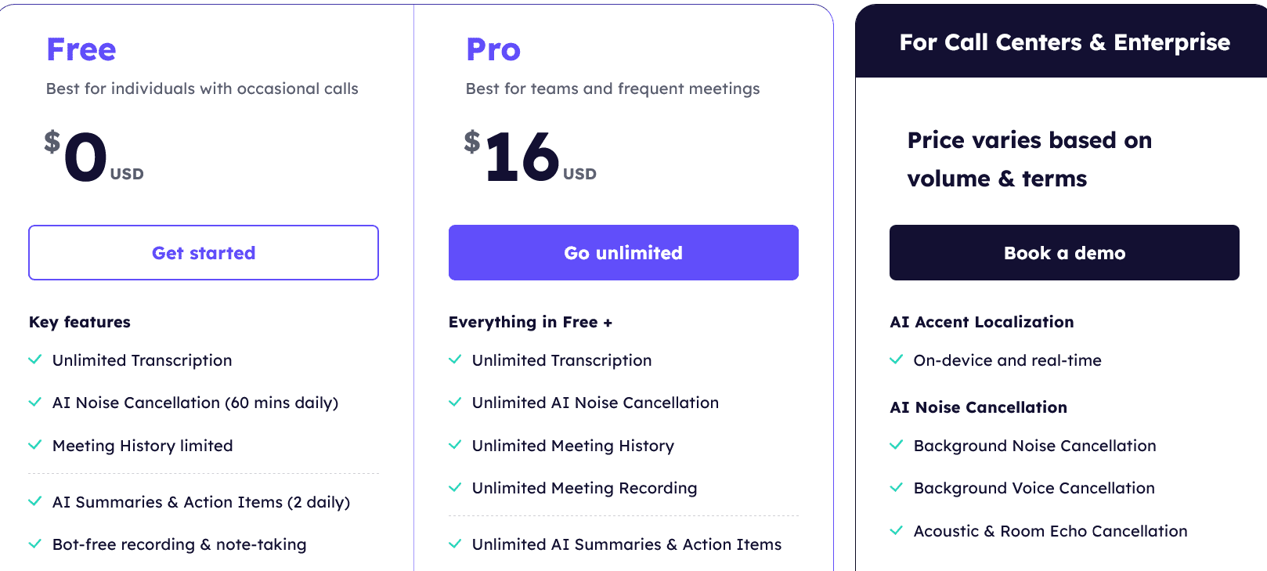
Task: Click checkmark beside Free plan Unlimited Transcription
Action: 35,360
